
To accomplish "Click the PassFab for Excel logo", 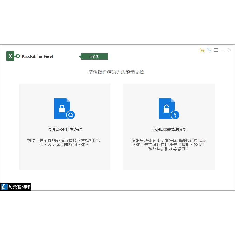I will click(x=13, y=56).
